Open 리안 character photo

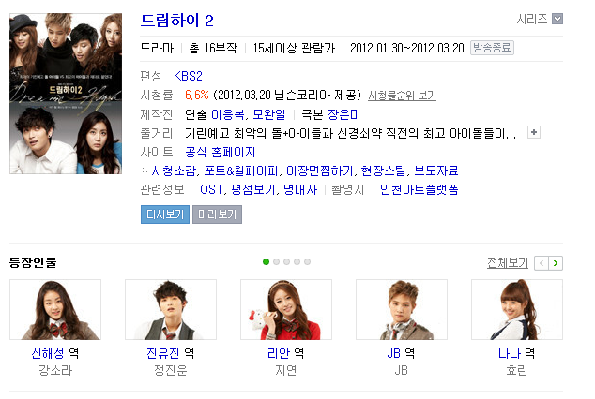tap(286, 310)
